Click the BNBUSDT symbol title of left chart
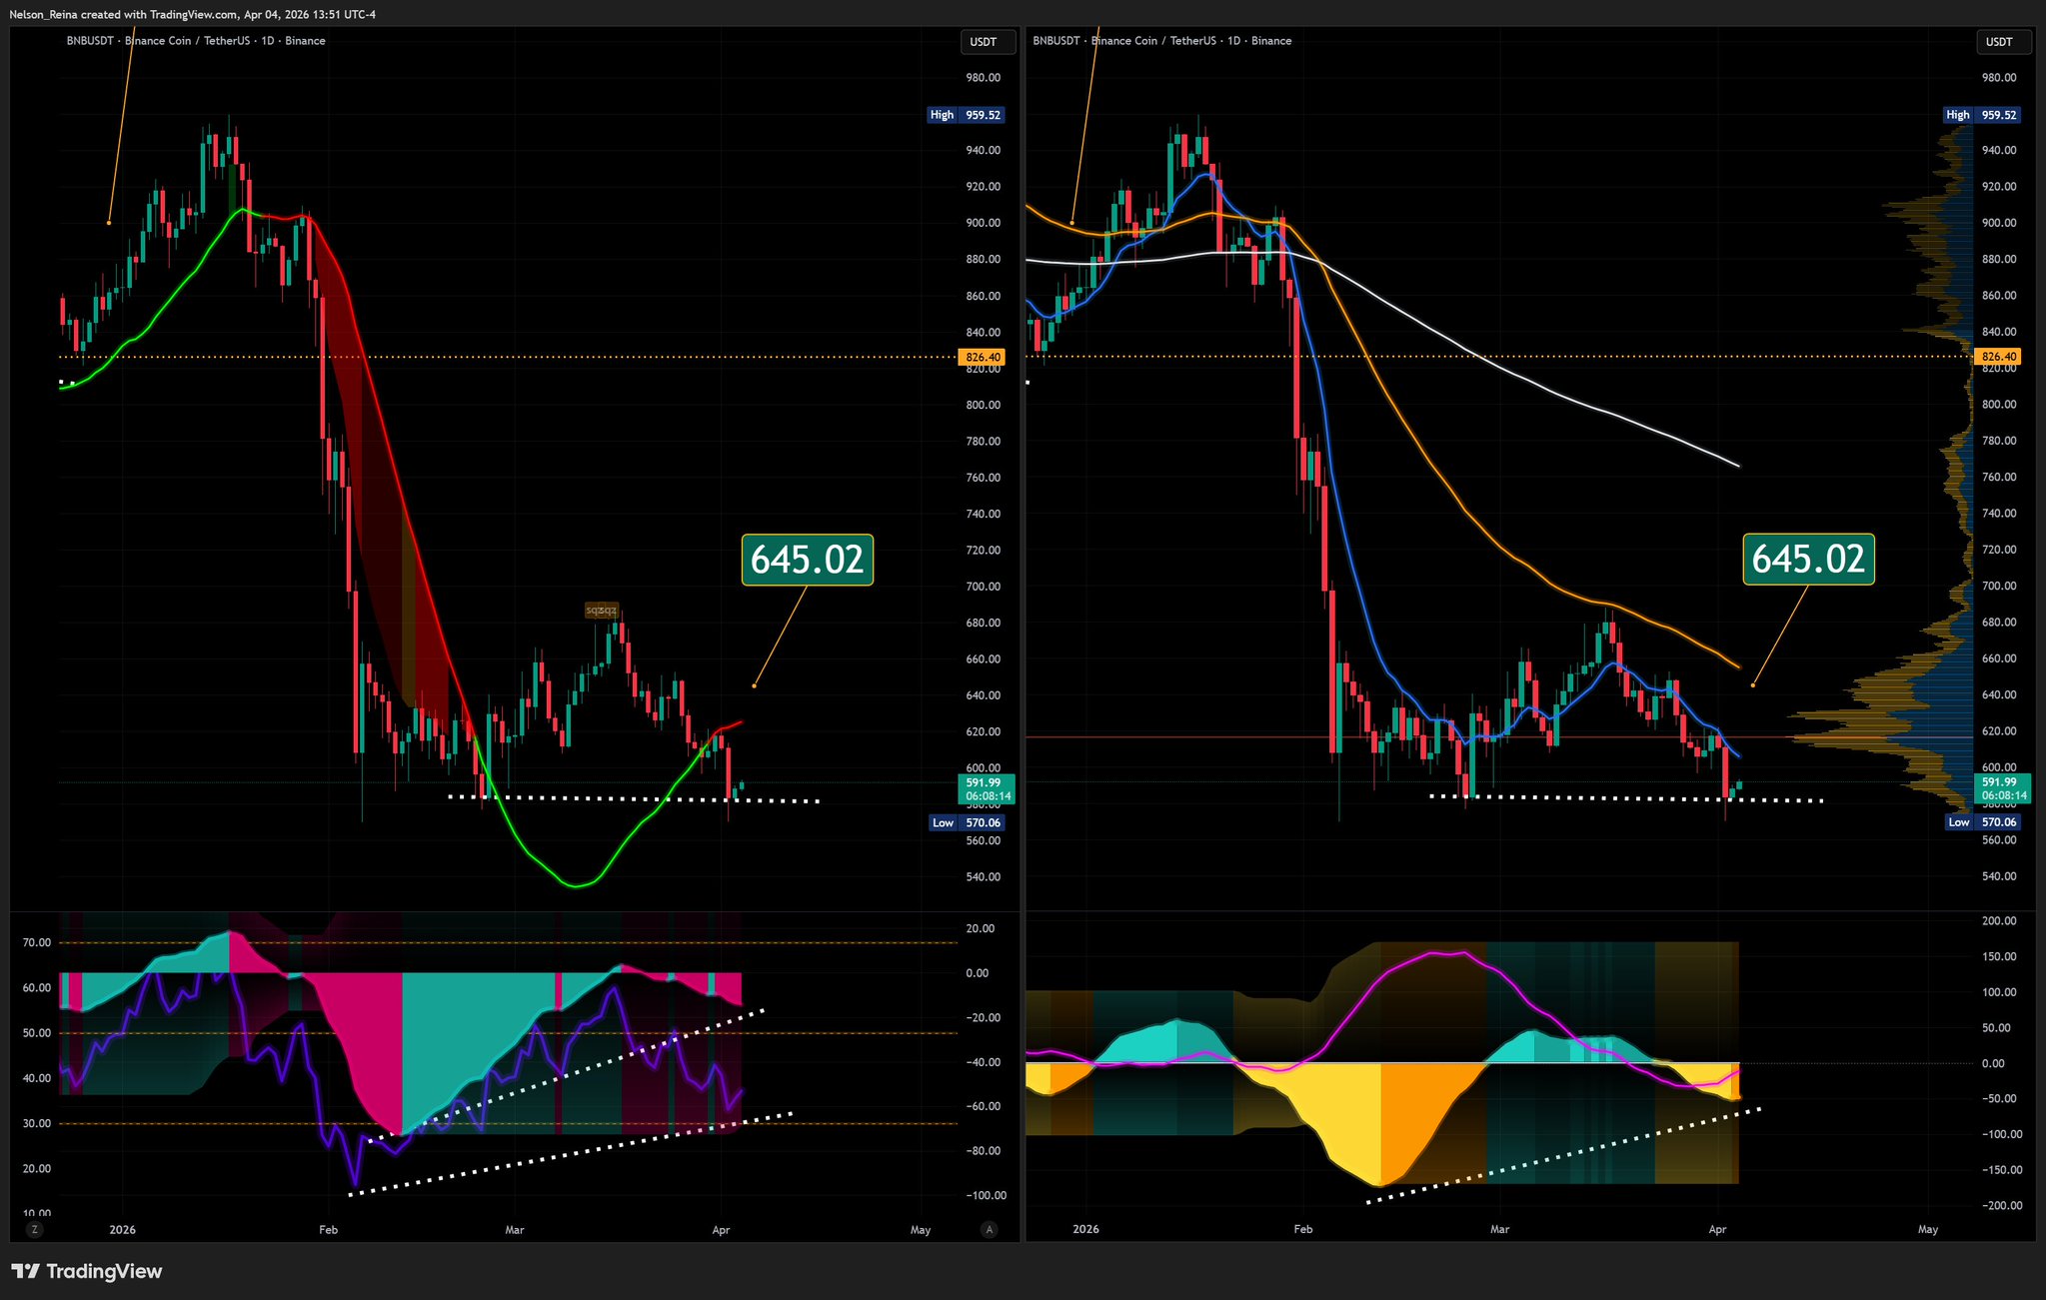 (x=88, y=41)
